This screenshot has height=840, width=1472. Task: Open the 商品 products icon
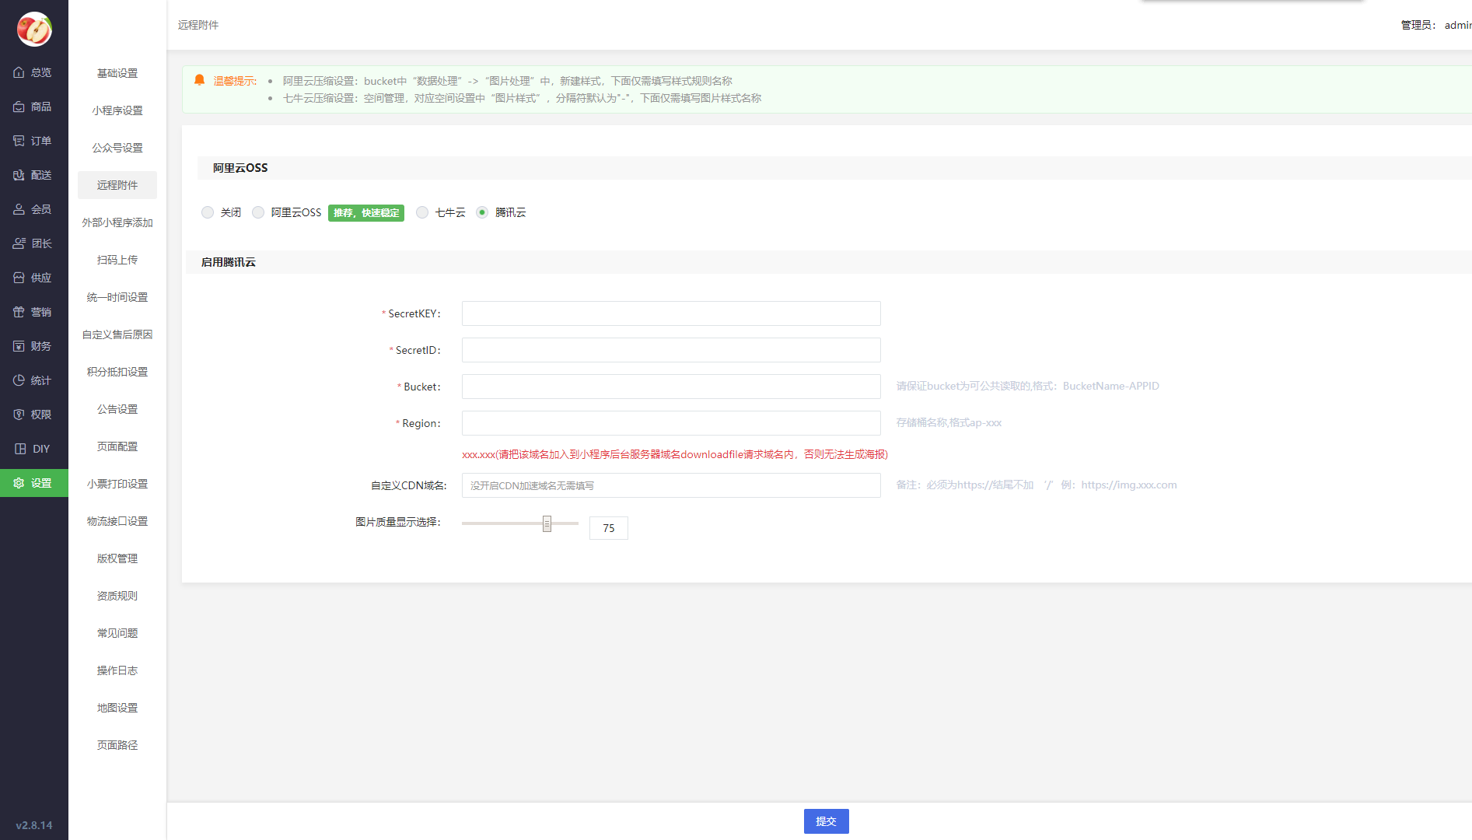click(x=19, y=107)
